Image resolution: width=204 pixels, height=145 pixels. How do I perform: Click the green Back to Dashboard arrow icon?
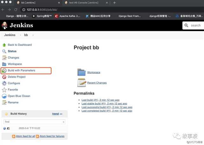pos(4,45)
